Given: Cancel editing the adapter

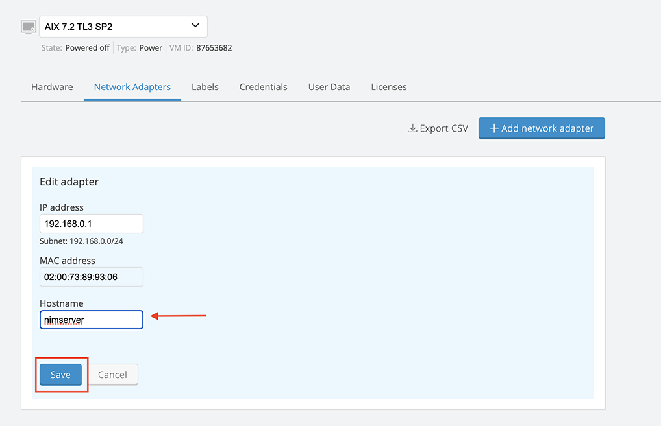Looking at the screenshot, I should coord(112,375).
